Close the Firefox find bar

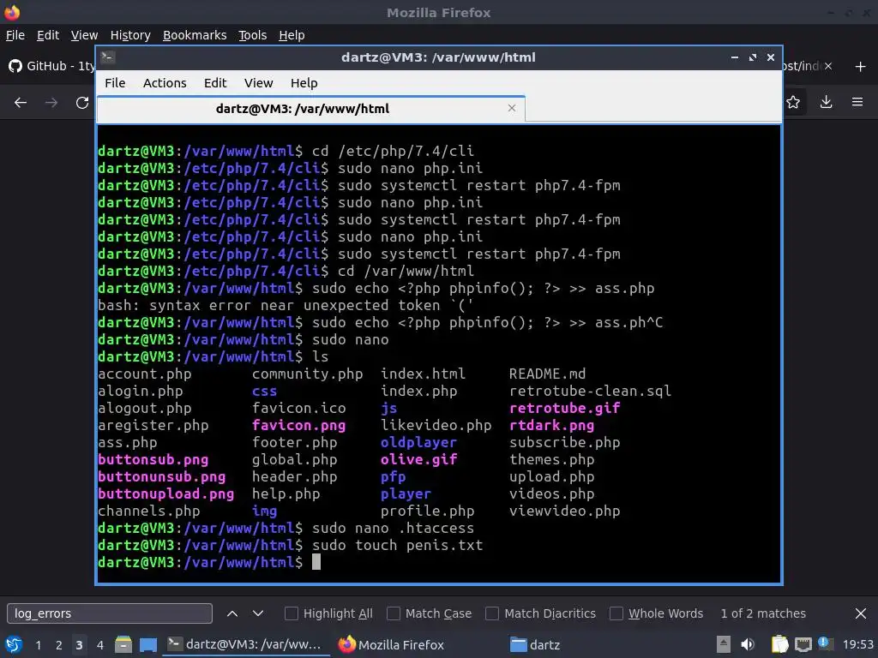tap(861, 613)
